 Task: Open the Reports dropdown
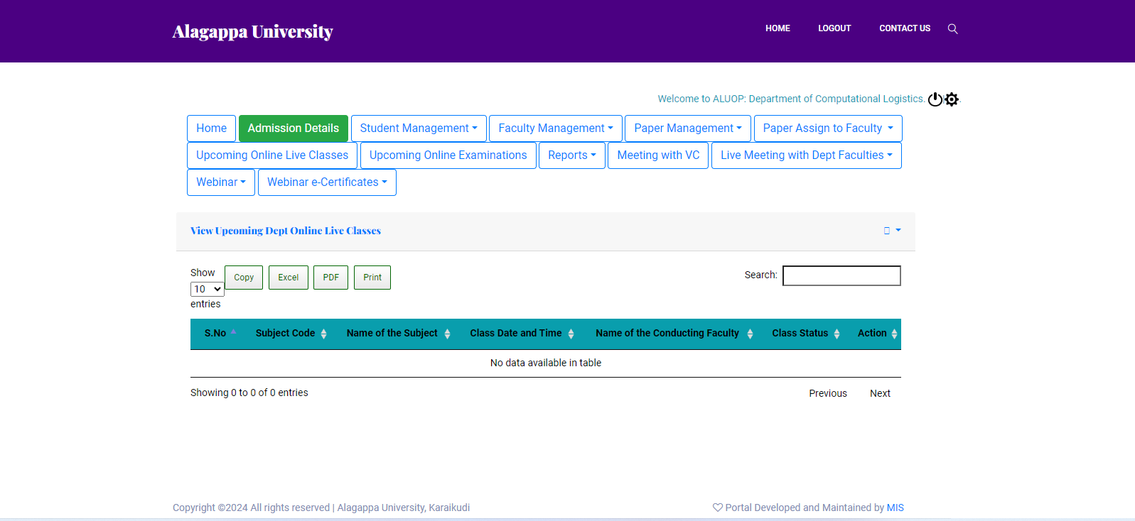click(x=572, y=155)
